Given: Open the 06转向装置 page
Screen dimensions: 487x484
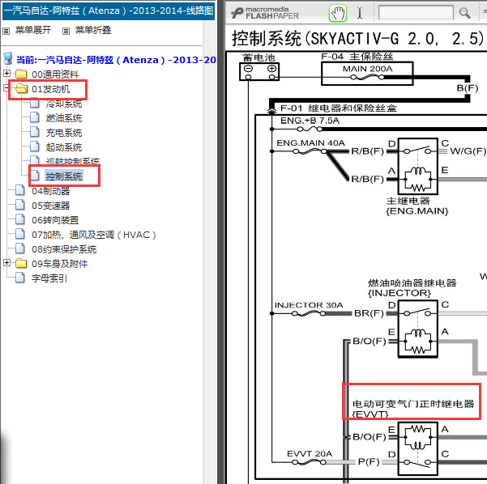Looking at the screenshot, I should click(55, 220).
